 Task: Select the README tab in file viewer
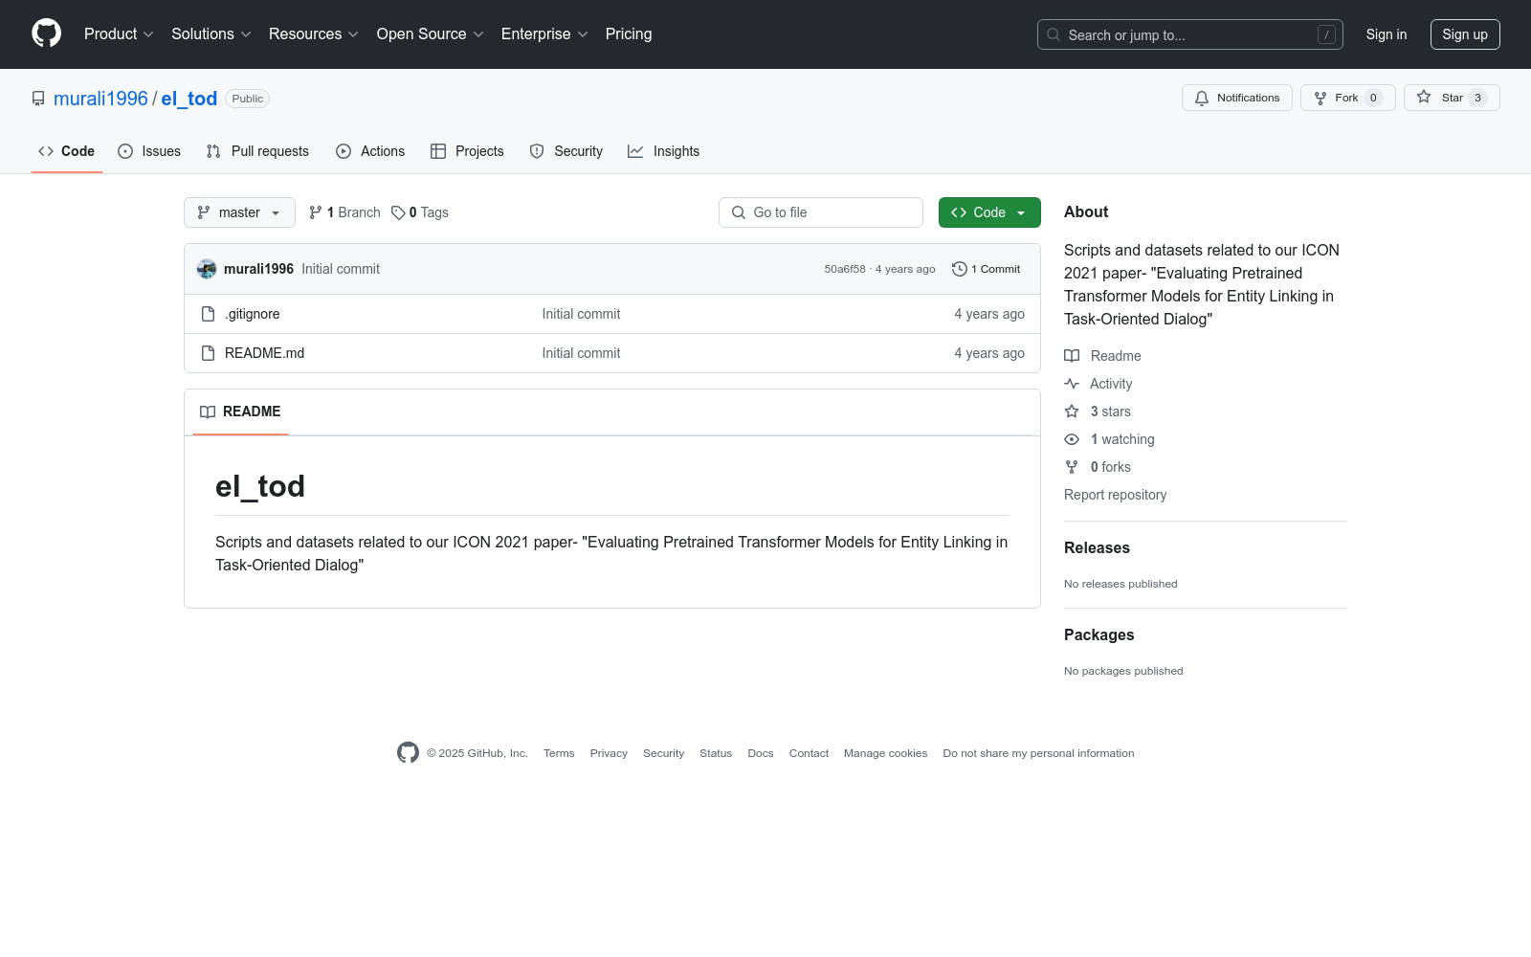pos(240,412)
